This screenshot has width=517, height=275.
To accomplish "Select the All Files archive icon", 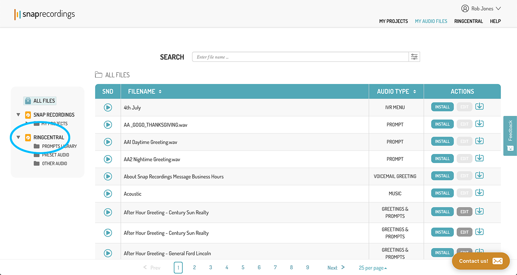I will 28,101.
